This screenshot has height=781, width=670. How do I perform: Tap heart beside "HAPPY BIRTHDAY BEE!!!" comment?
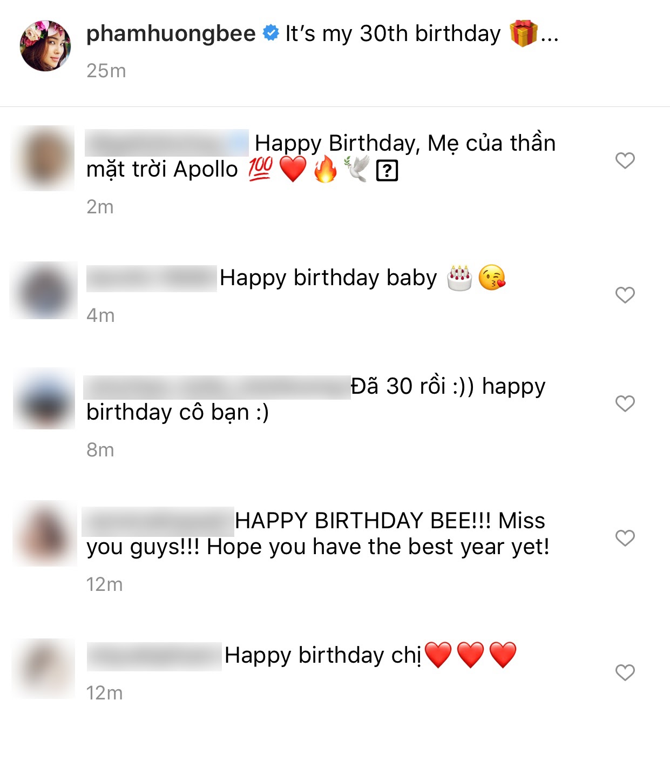pos(625,538)
